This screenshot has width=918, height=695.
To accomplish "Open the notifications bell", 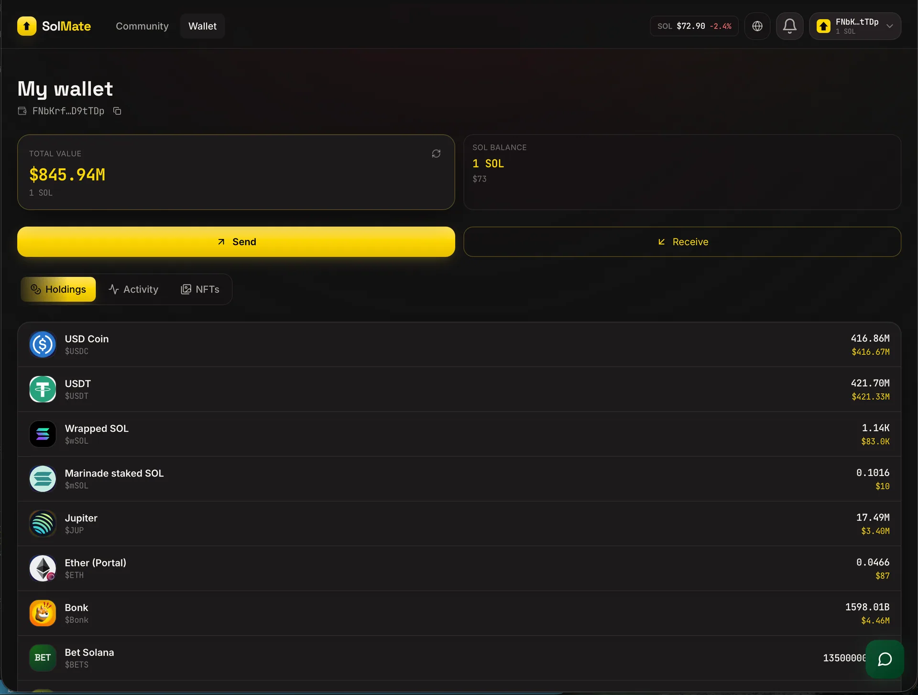I will (x=789, y=26).
